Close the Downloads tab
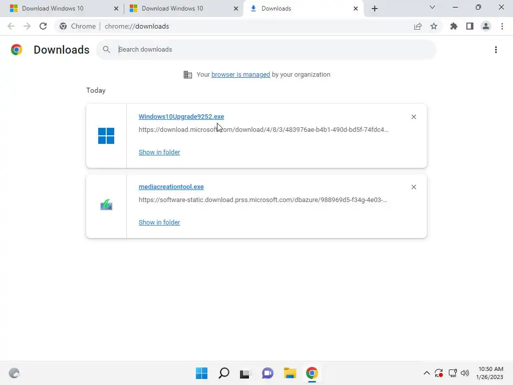The image size is (513, 385). pos(356,9)
